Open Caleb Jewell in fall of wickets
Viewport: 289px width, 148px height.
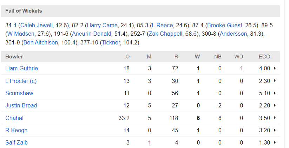click(x=37, y=25)
